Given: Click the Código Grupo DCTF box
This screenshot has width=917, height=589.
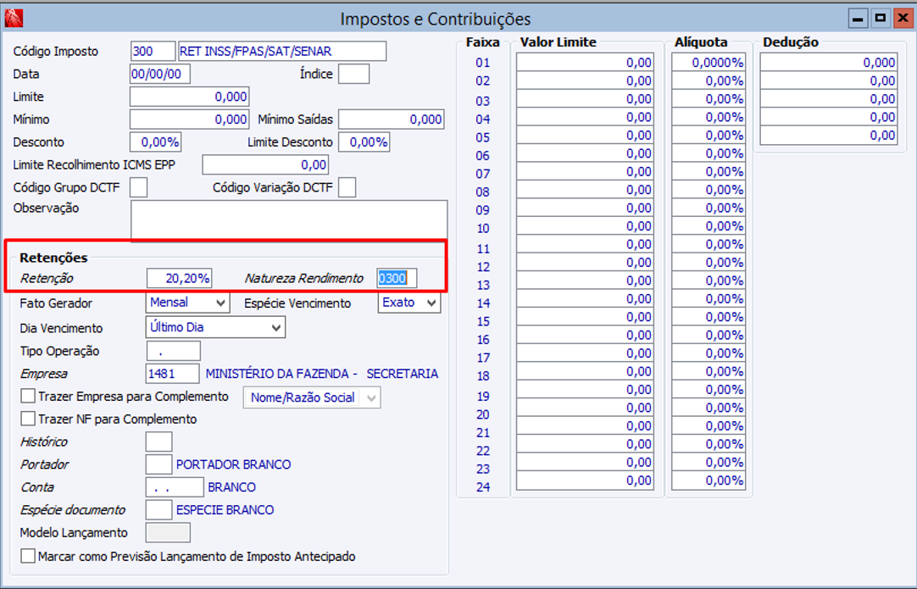Looking at the screenshot, I should [139, 188].
